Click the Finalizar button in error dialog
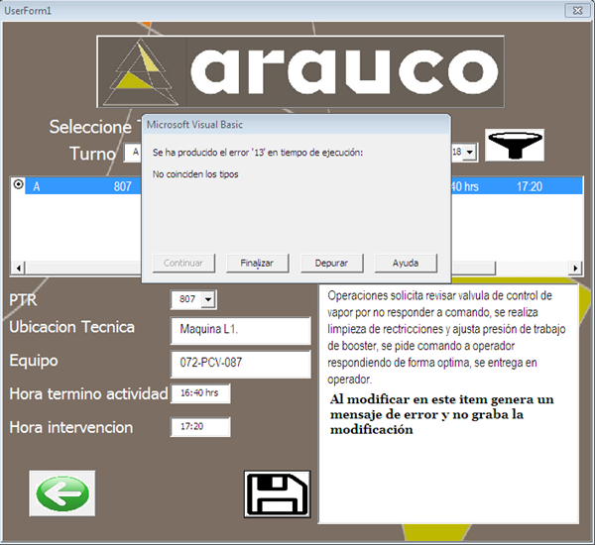595x545 pixels. point(257,263)
